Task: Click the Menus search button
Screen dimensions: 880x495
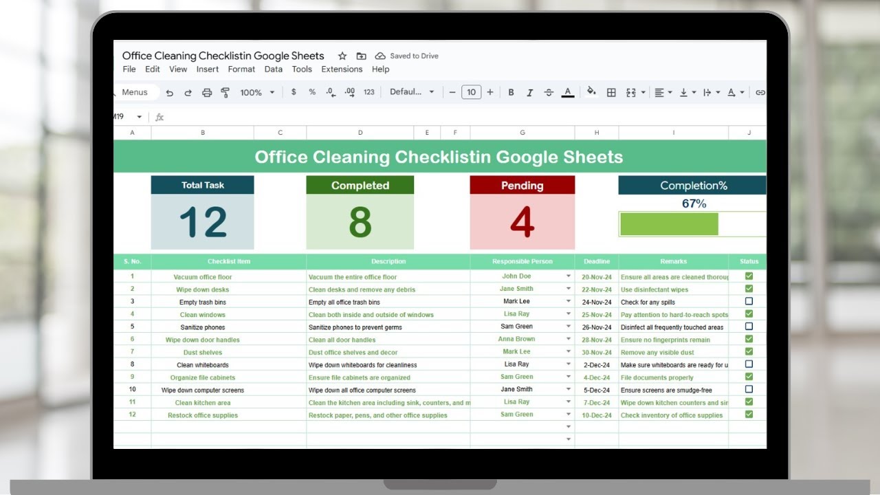Action: (135, 92)
